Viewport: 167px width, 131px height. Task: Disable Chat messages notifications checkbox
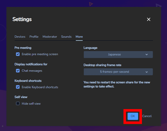pyautogui.click(x=18, y=71)
